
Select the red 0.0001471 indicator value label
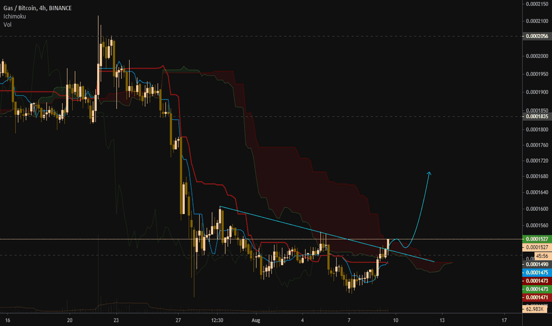pos(537,298)
